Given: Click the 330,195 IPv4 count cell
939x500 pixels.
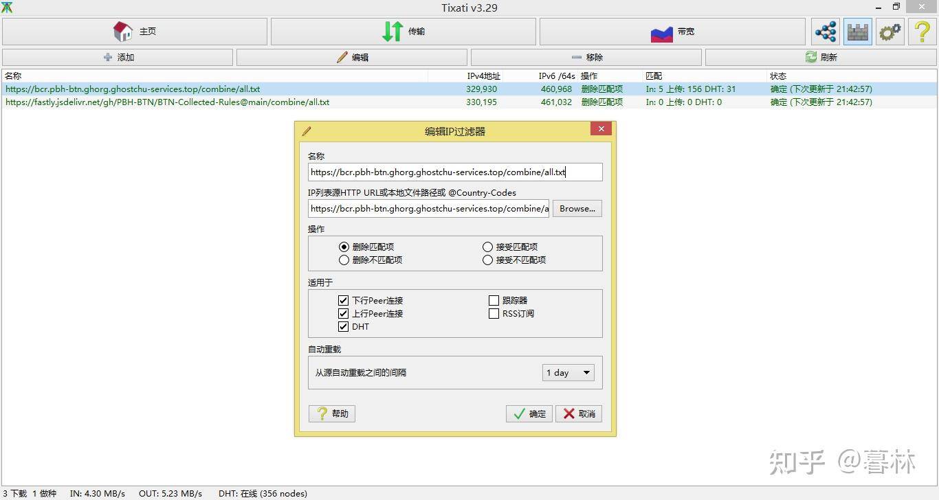Looking at the screenshot, I should click(x=481, y=102).
